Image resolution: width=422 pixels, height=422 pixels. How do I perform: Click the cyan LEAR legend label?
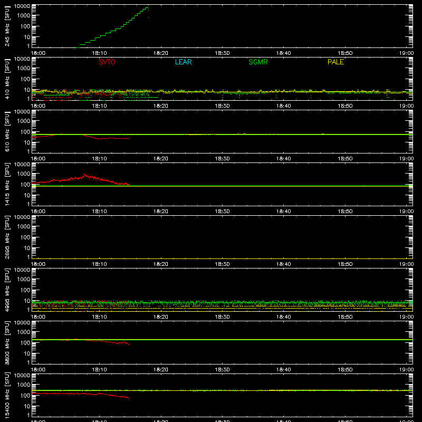pyautogui.click(x=183, y=62)
